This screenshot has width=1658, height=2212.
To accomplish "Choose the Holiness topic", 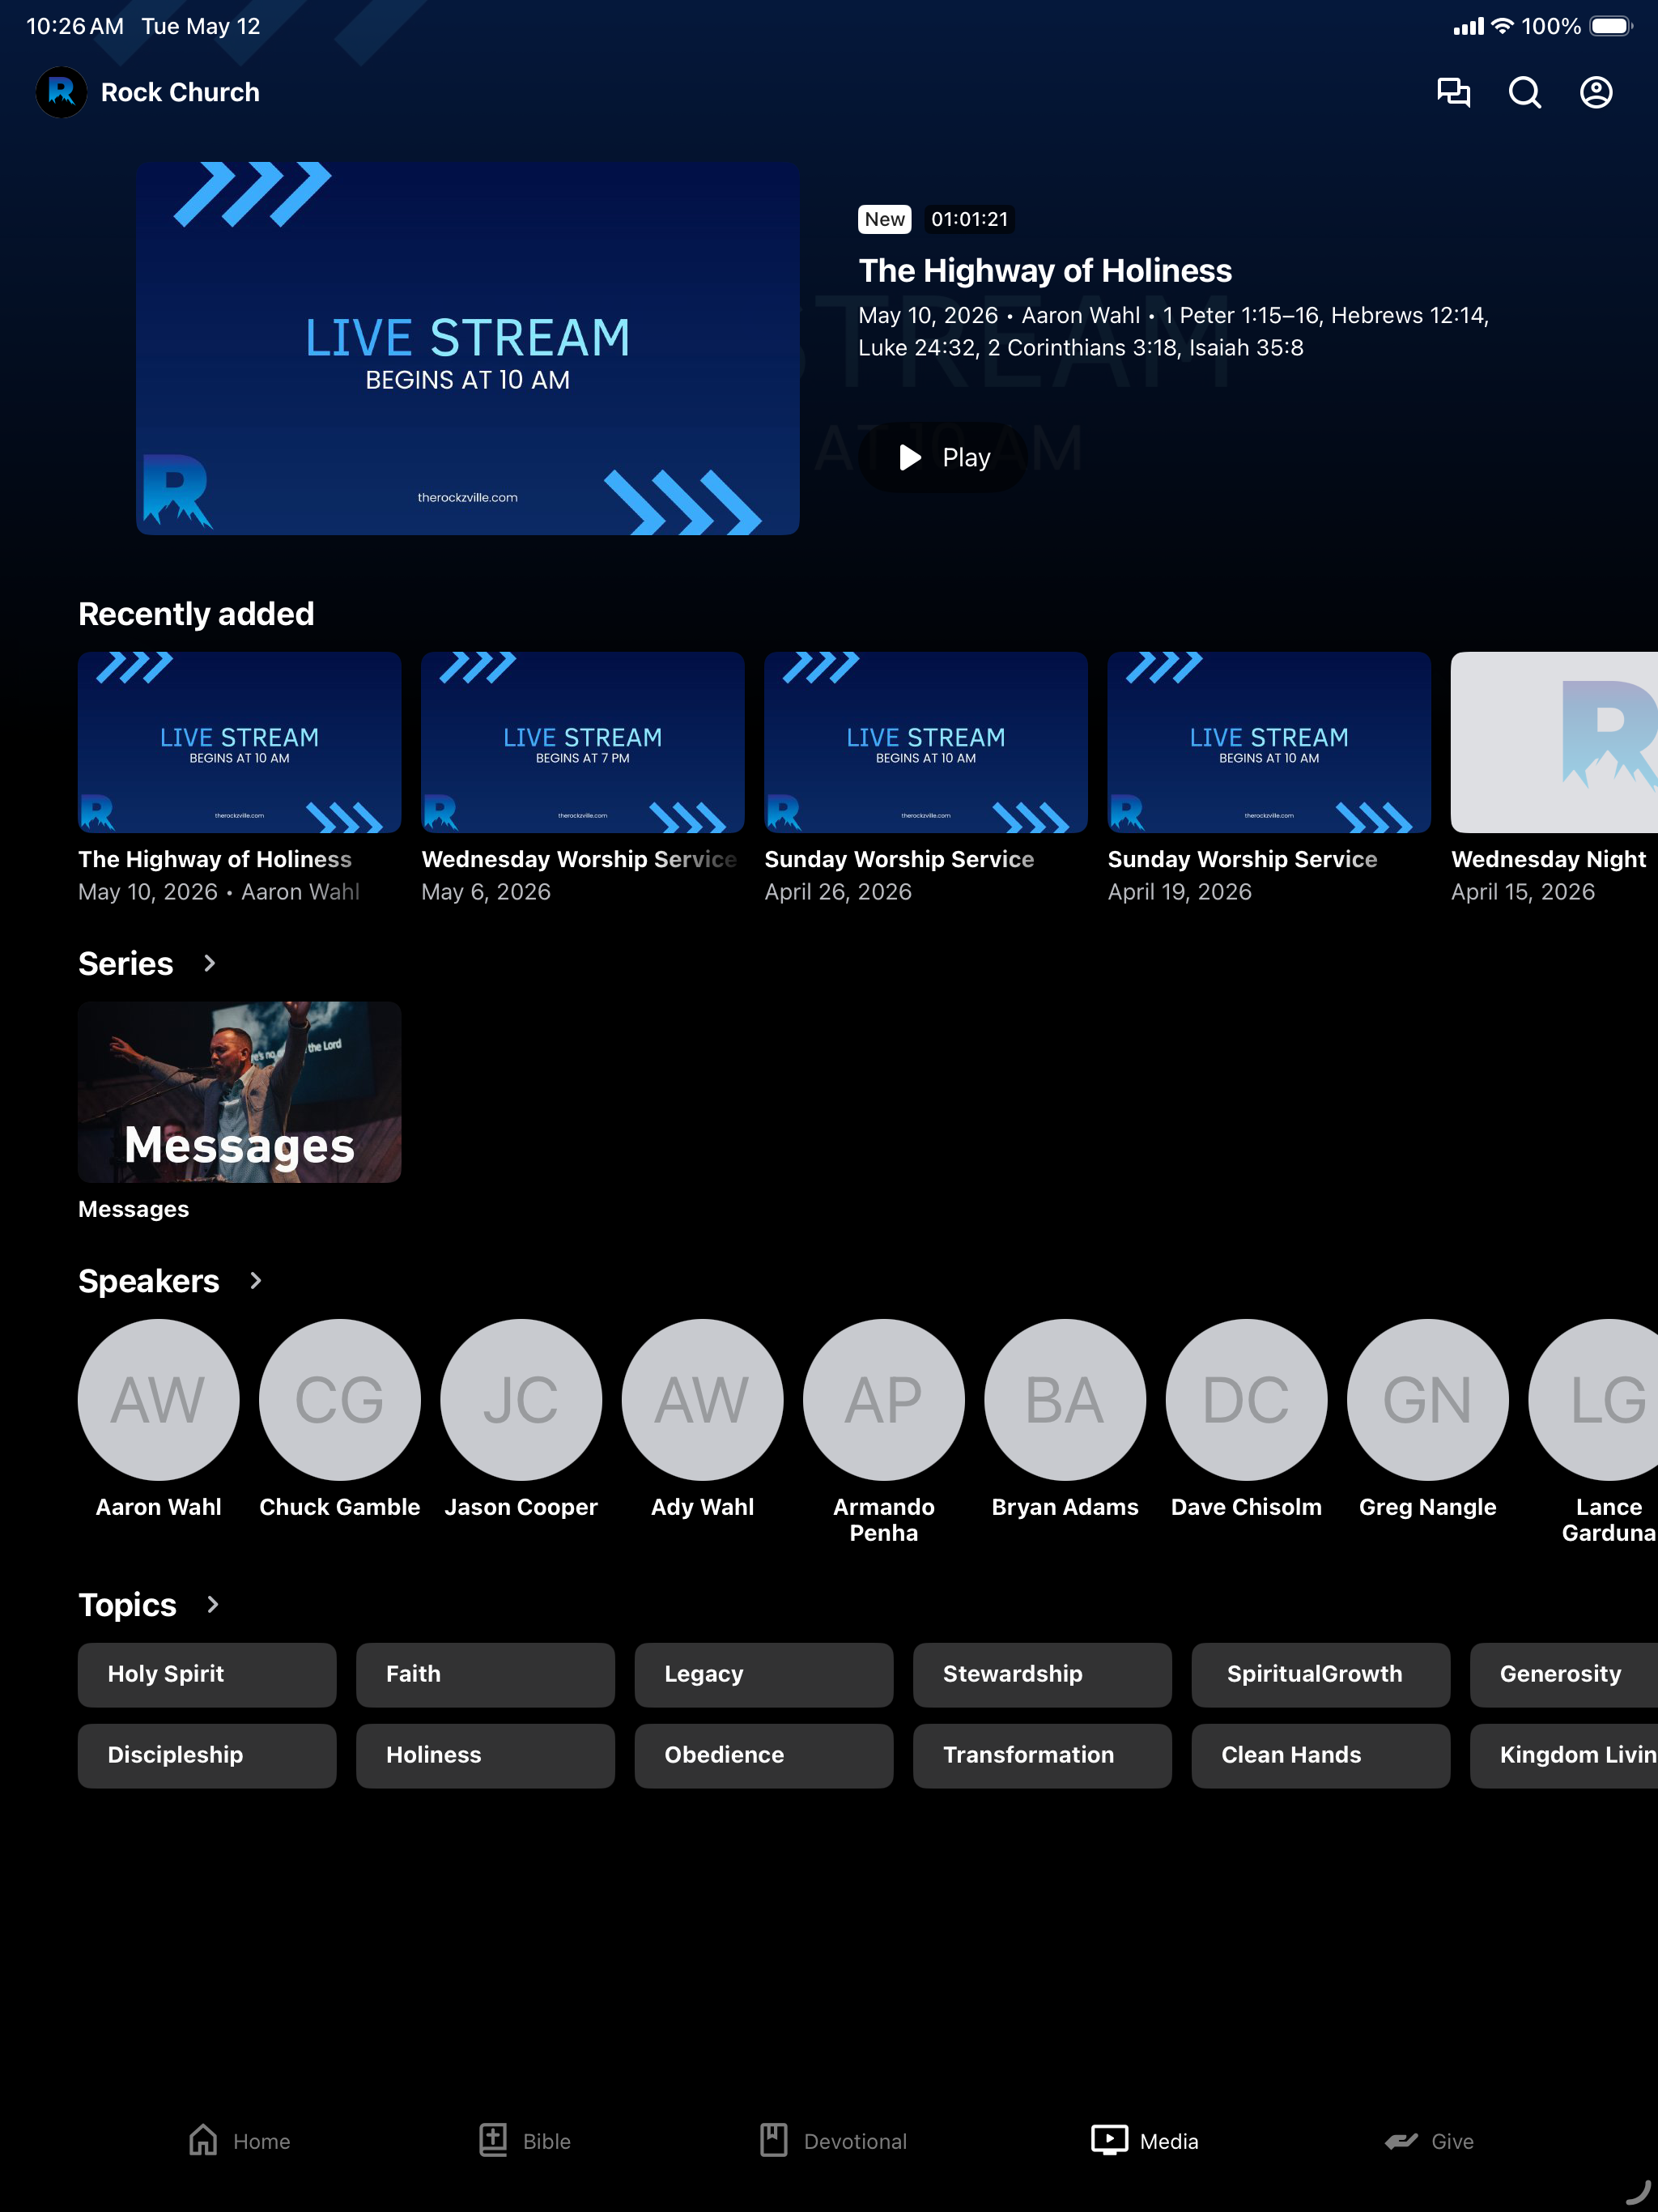I will 485,1755.
